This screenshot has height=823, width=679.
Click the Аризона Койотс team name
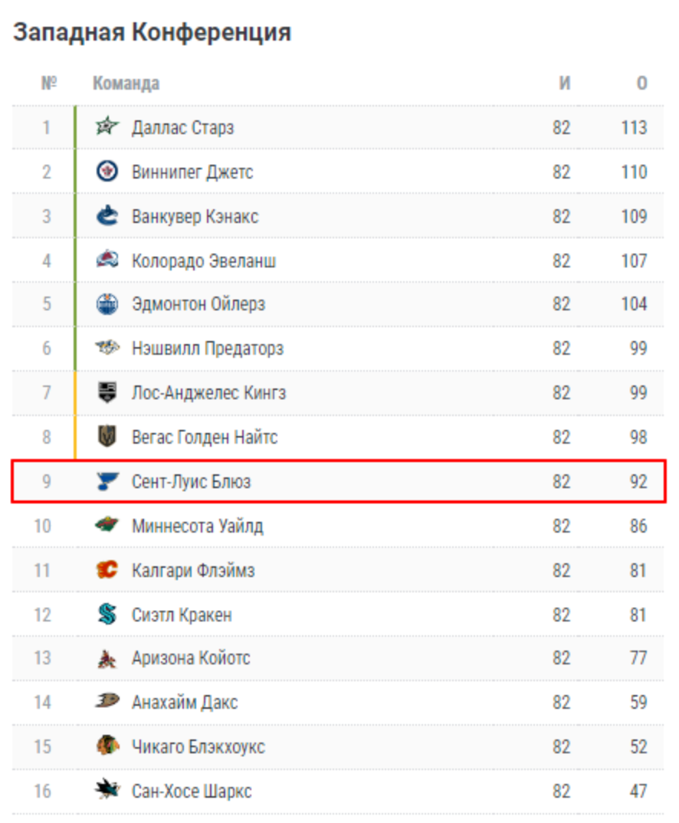click(191, 658)
